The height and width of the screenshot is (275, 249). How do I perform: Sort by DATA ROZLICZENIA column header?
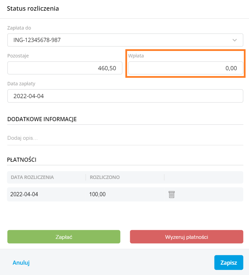32,177
